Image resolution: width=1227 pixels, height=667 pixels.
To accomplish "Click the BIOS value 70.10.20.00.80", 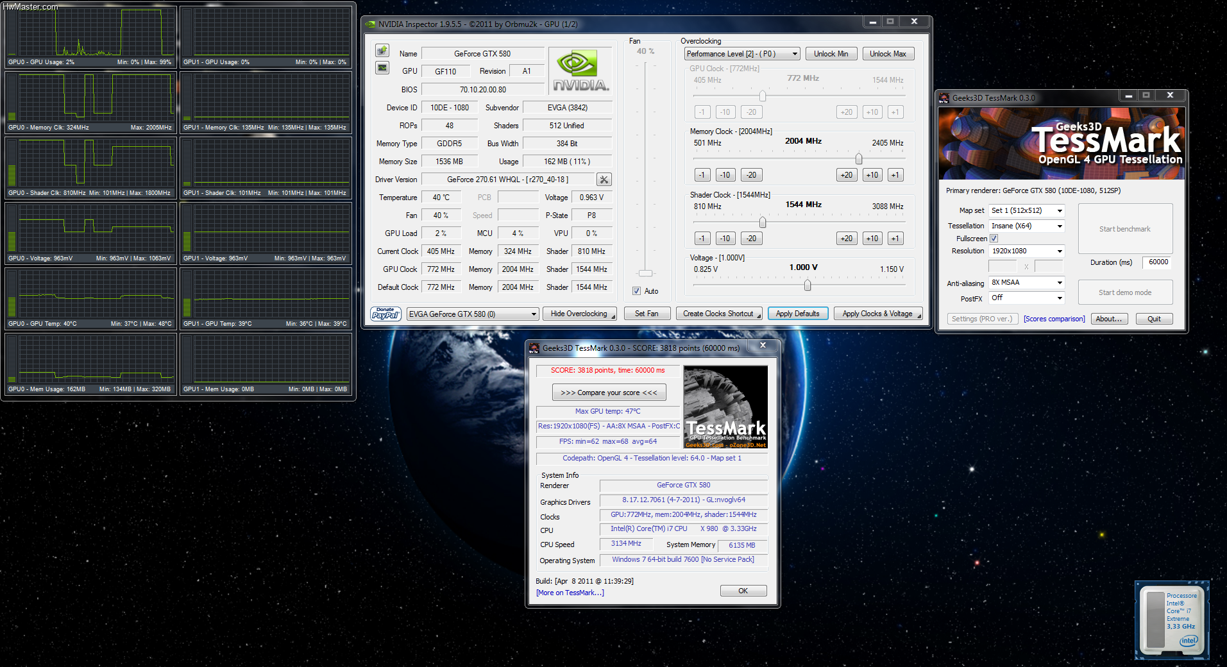I will [482, 90].
